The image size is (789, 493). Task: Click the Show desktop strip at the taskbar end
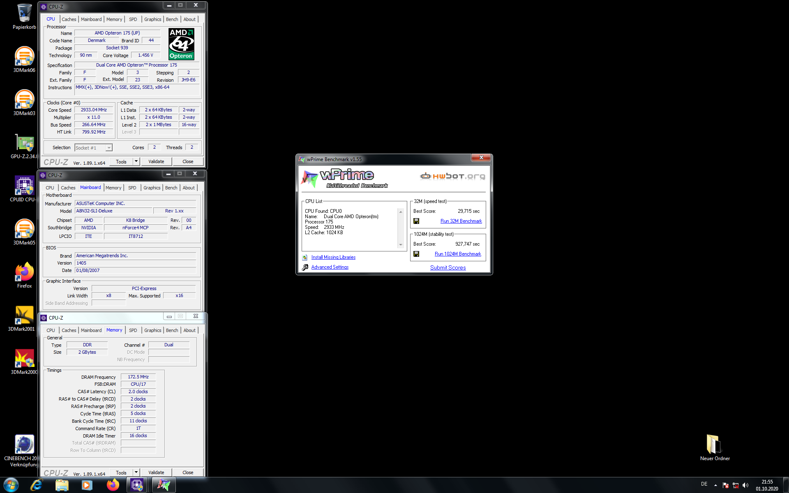[x=786, y=485]
